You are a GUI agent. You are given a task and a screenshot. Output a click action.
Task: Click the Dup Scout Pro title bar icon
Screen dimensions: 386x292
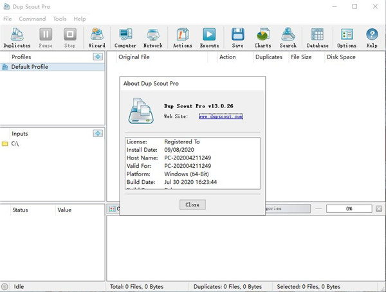[6, 6]
